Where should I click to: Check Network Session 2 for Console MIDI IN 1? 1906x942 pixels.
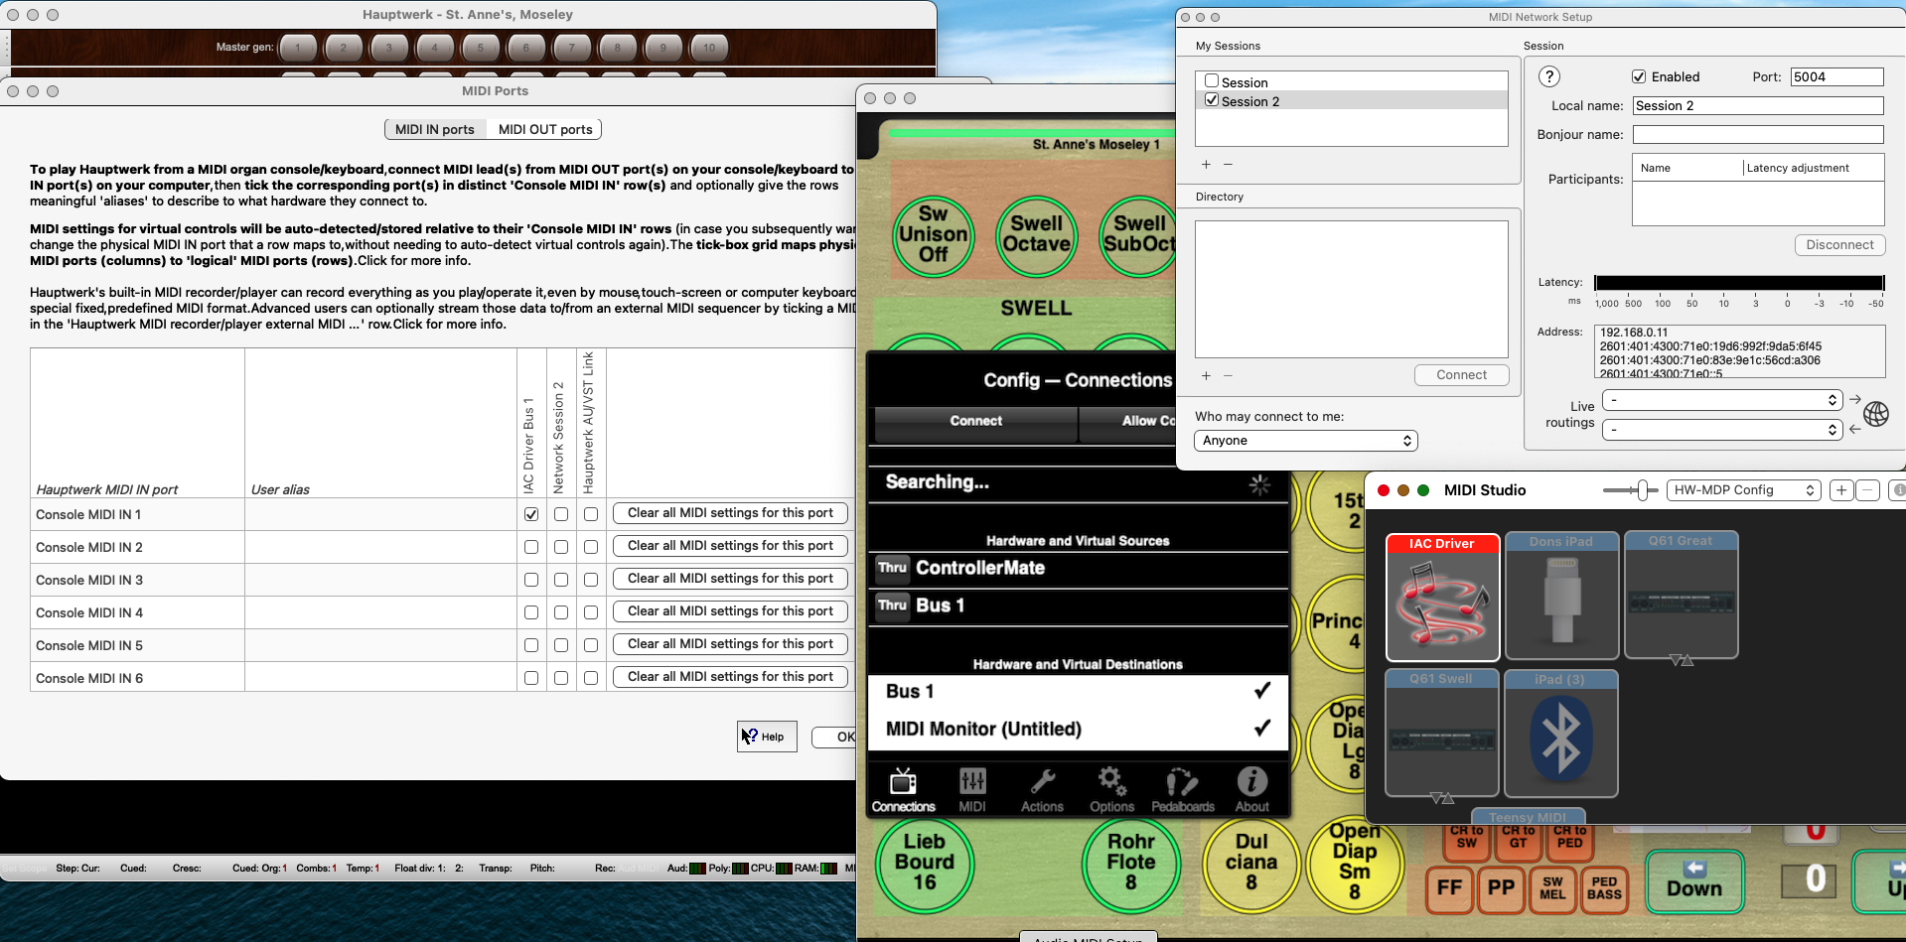point(561,514)
